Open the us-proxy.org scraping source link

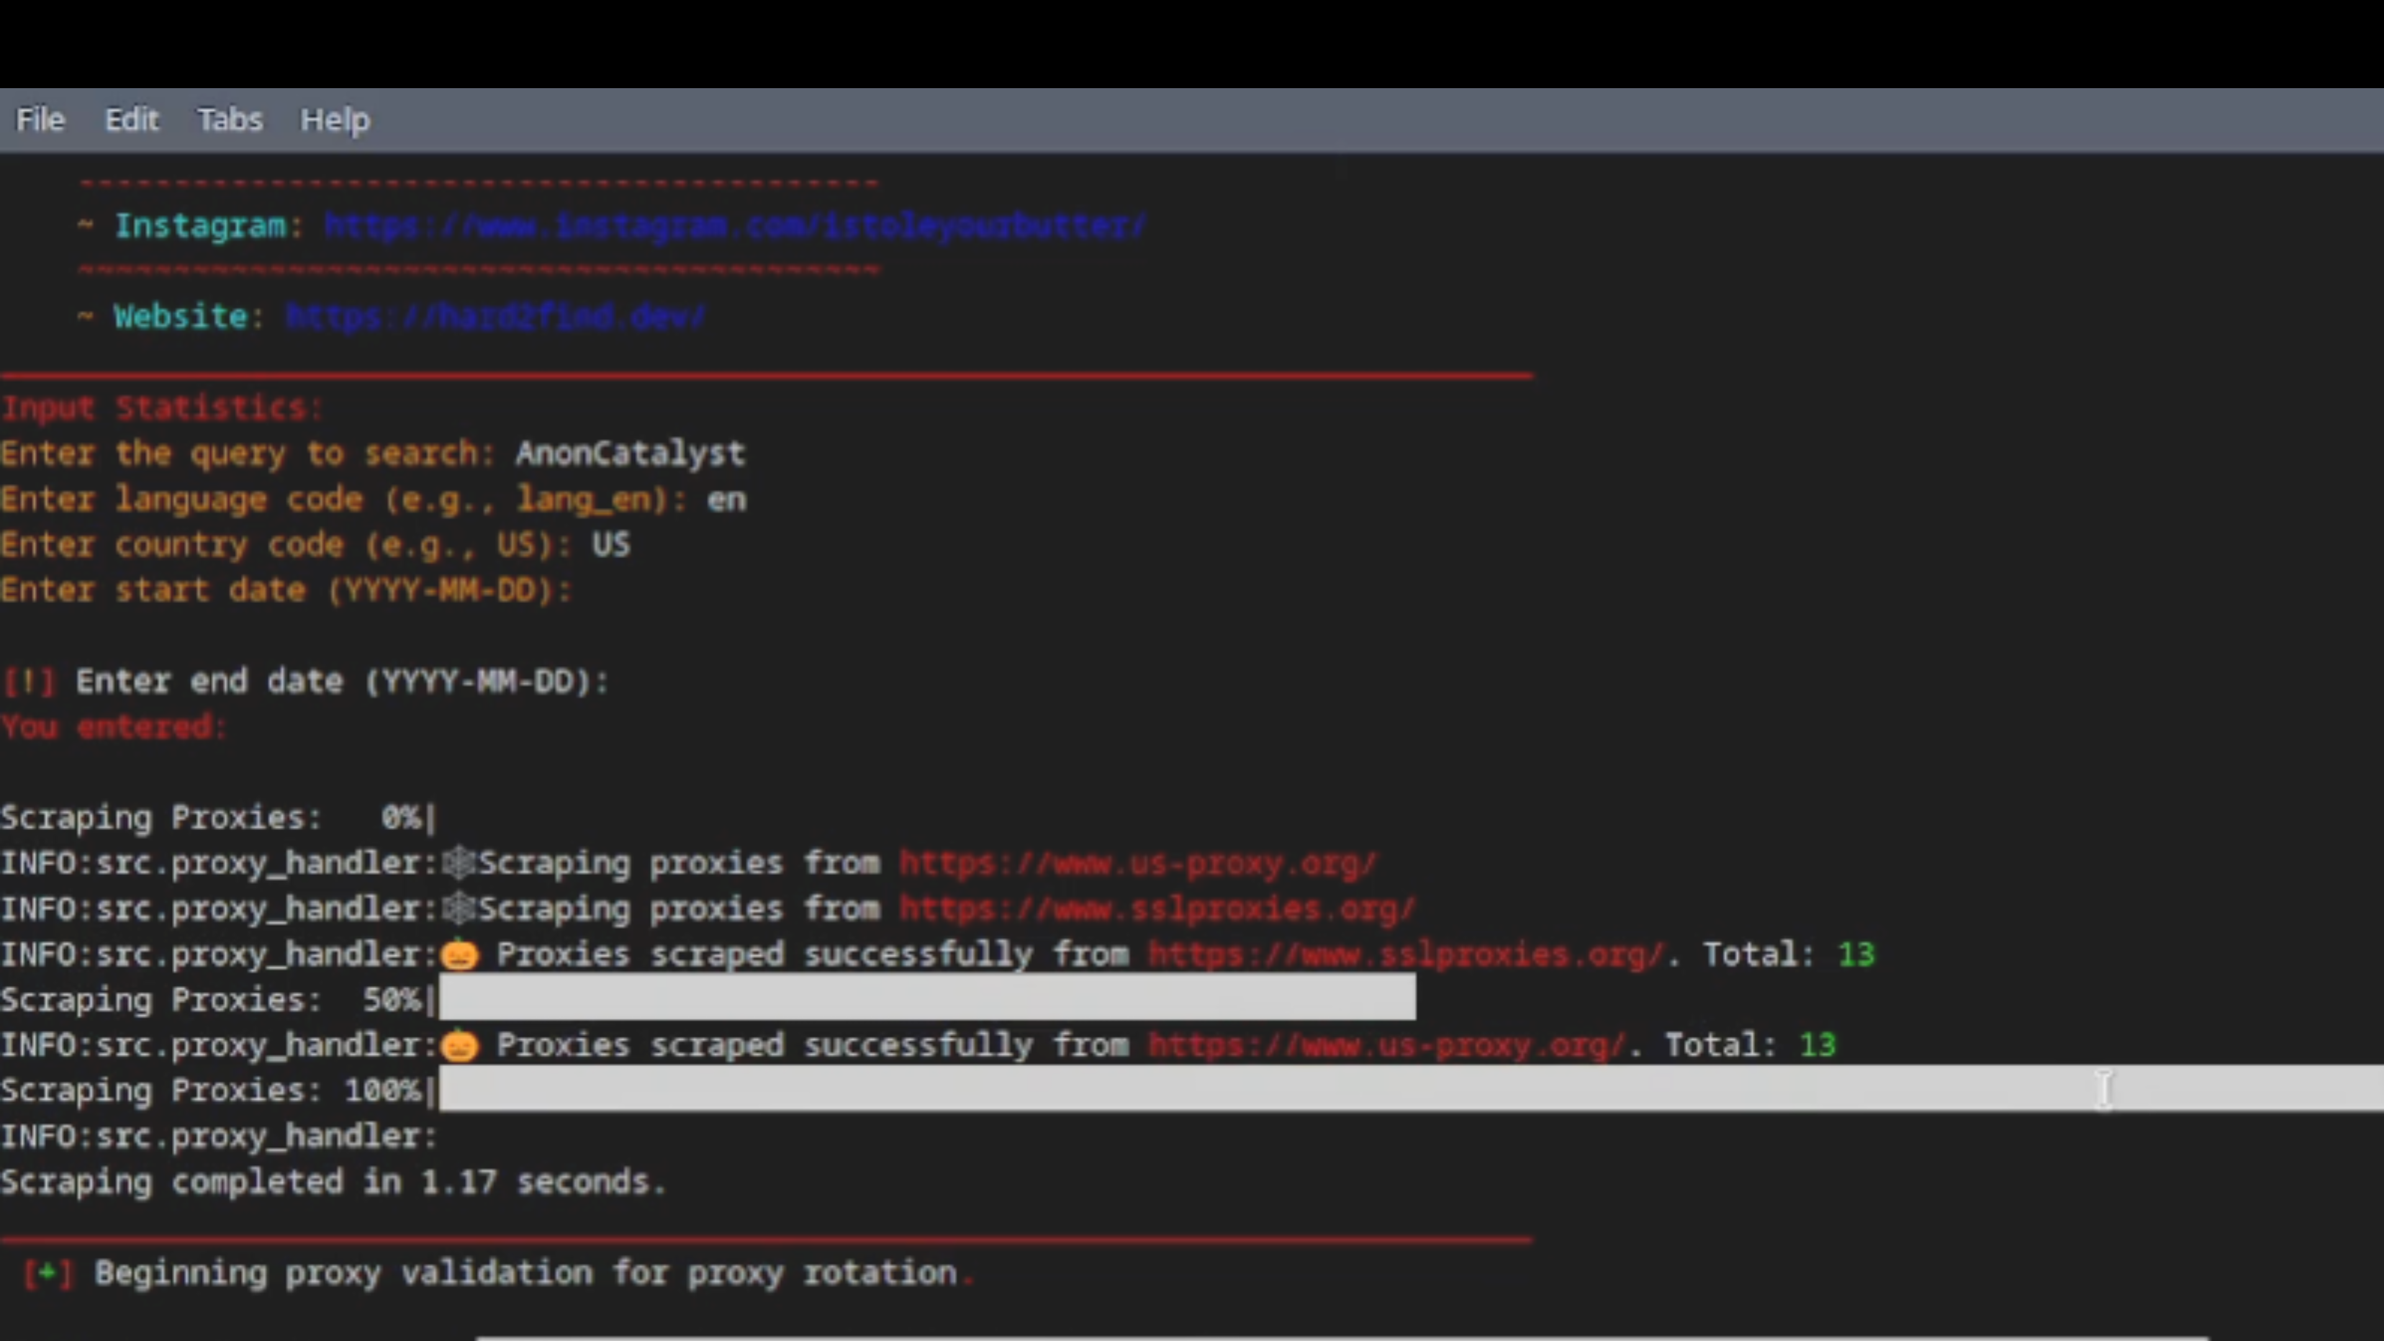(x=1137, y=862)
